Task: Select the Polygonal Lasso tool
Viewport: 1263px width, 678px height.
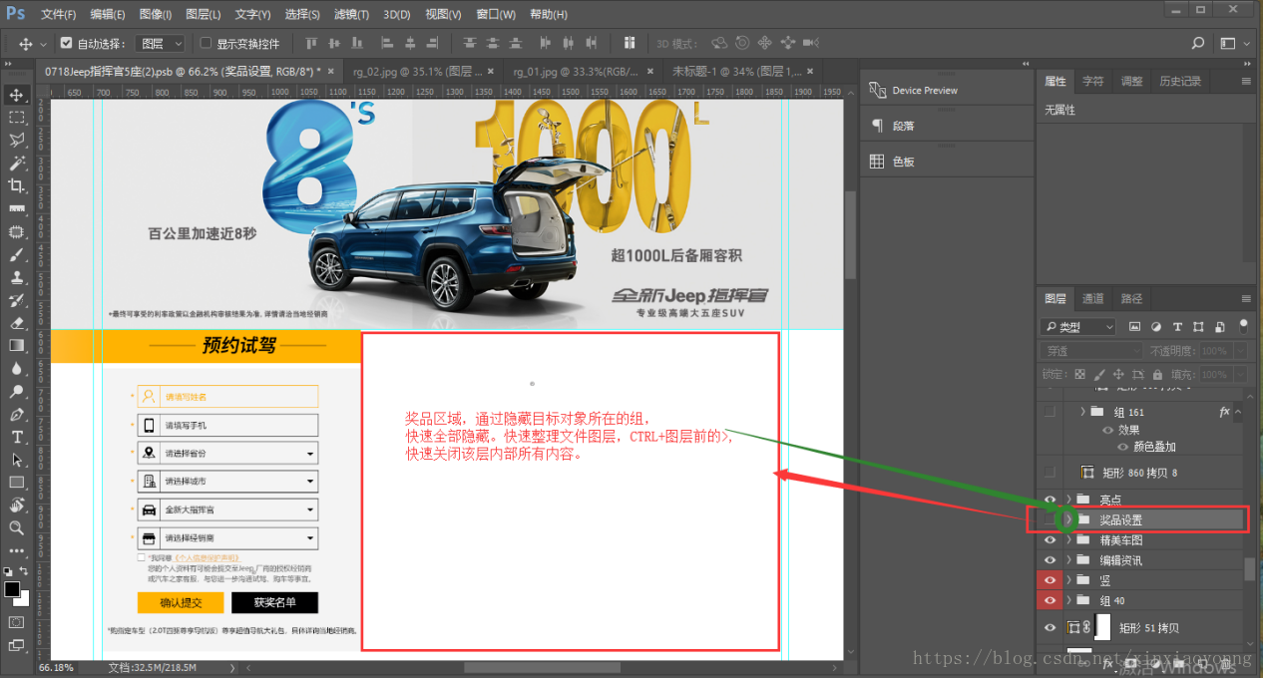Action: (x=16, y=141)
